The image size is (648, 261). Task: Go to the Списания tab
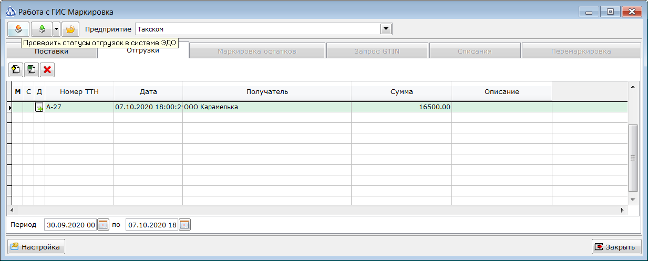[475, 51]
